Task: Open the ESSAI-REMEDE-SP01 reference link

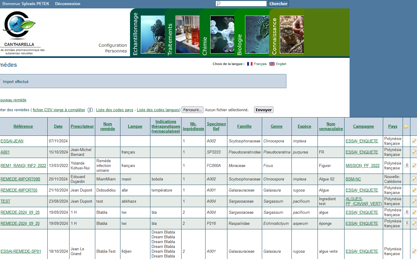Action: (x=21, y=251)
